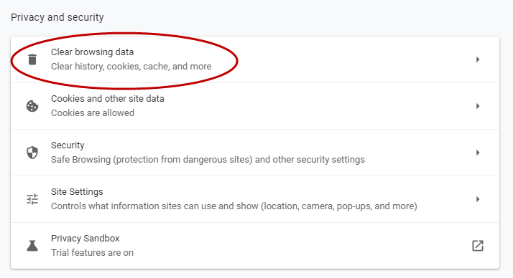Click the cookie icon
This screenshot has height=278, width=513.
(x=32, y=106)
